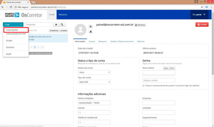The width and height of the screenshot is (214, 127).
Task: Open the Criar dropdown button
Action: pyautogui.click(x=13, y=25)
